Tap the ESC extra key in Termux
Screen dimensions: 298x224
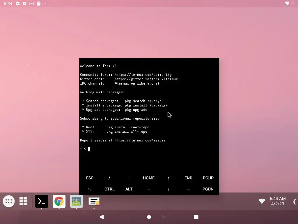[90, 178]
